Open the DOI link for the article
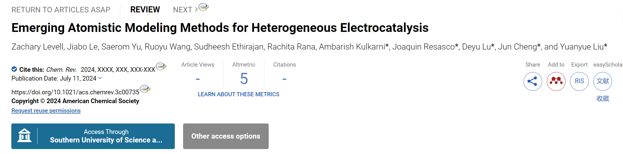 75,92
